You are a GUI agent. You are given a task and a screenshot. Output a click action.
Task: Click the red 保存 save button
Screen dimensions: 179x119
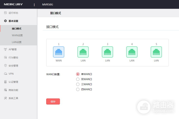[53, 101]
